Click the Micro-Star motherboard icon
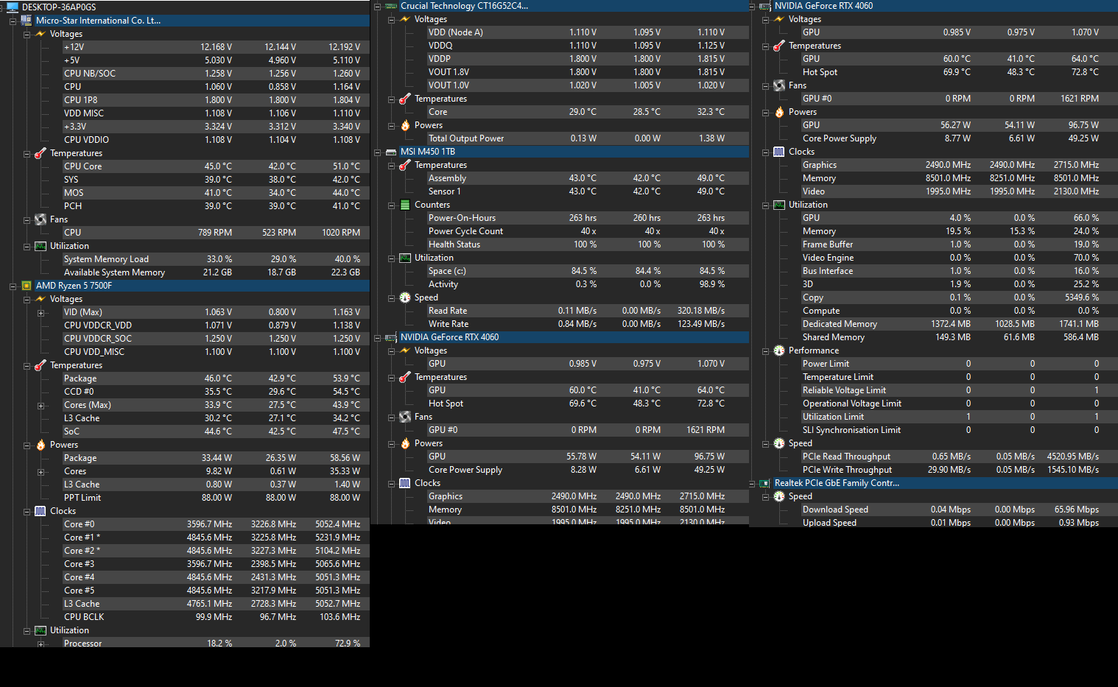 [27, 21]
